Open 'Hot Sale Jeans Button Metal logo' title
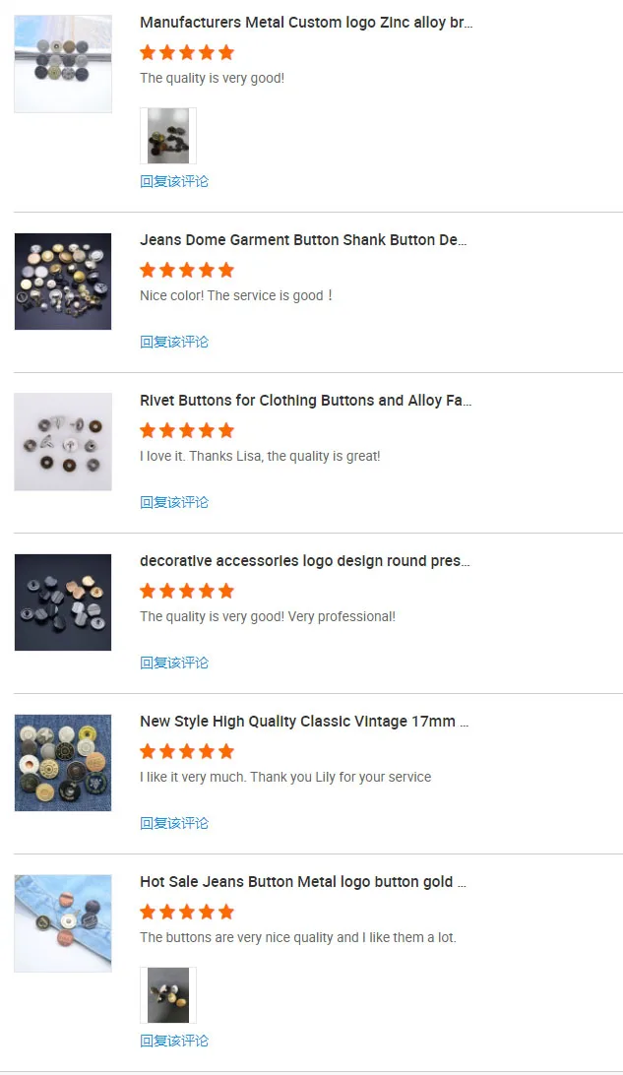Viewport: 623px width, 1075px height. (x=303, y=882)
